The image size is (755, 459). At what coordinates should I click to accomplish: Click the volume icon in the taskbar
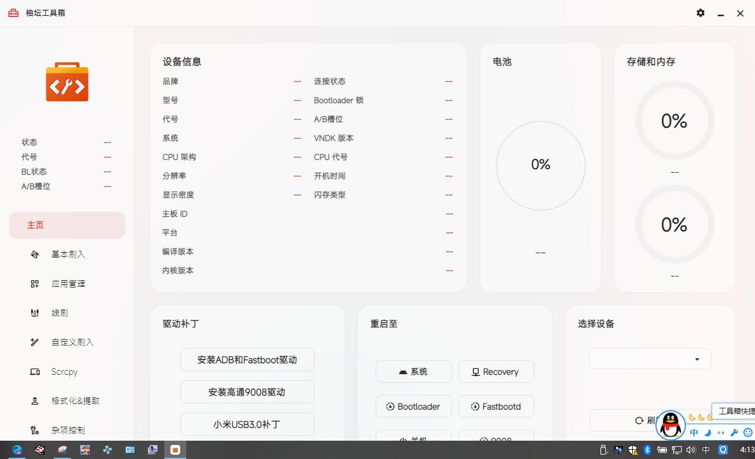click(691, 450)
